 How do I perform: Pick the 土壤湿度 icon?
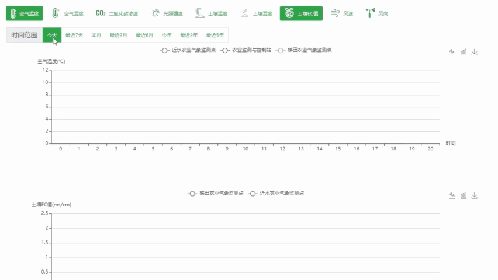click(244, 13)
